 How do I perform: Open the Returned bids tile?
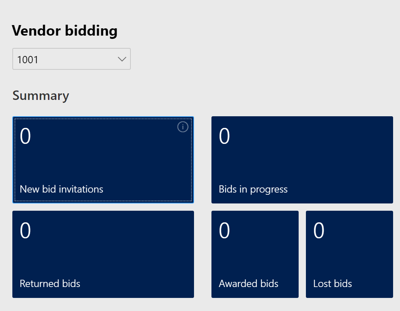point(103,254)
